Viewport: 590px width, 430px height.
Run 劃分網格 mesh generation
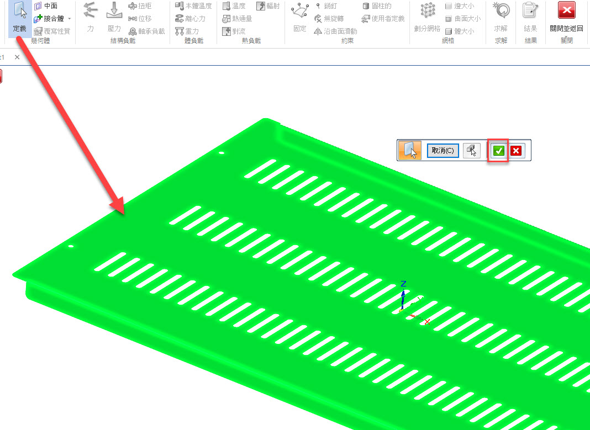coord(427,17)
